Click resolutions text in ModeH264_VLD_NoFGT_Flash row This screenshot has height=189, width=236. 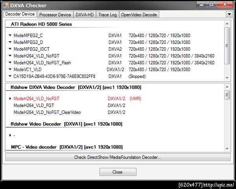(171, 63)
